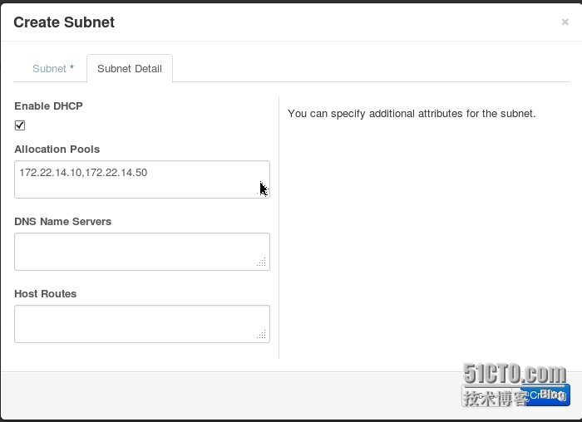The width and height of the screenshot is (582, 422).
Task: Focus the DNS Name Servers field
Action: tap(142, 252)
